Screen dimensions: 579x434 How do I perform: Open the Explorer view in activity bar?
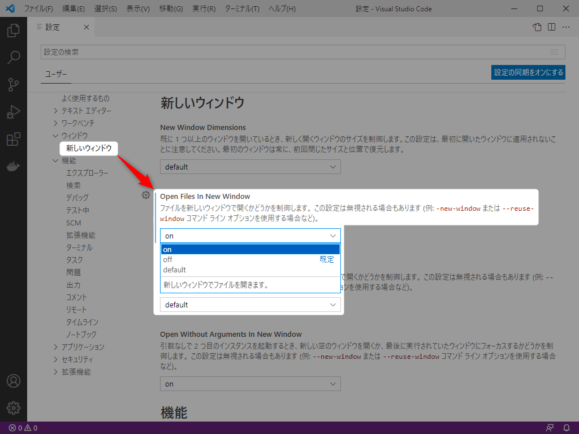click(14, 31)
